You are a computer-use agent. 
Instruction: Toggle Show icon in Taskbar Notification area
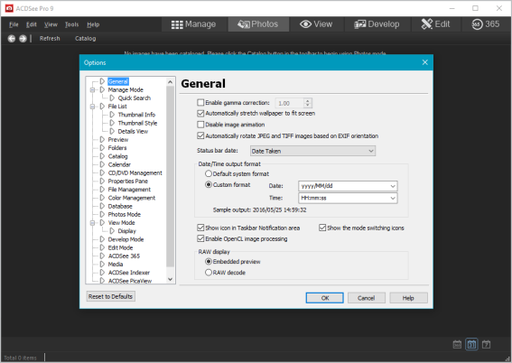(x=200, y=228)
